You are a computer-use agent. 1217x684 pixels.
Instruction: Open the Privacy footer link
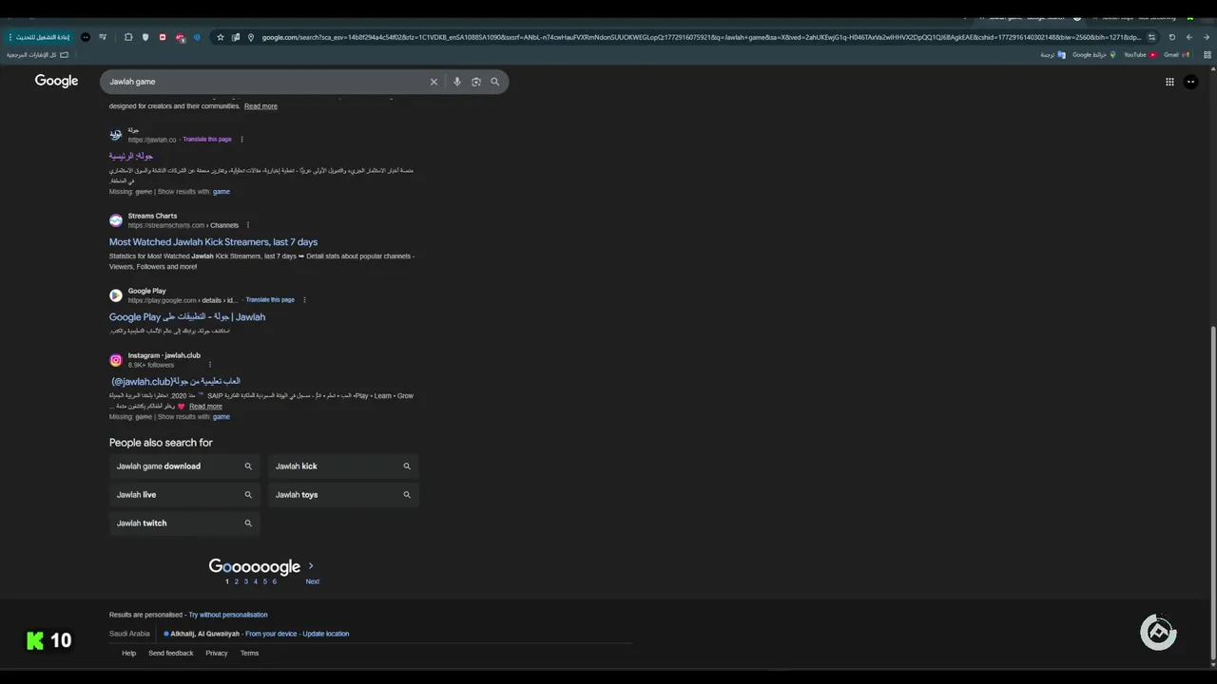217,654
